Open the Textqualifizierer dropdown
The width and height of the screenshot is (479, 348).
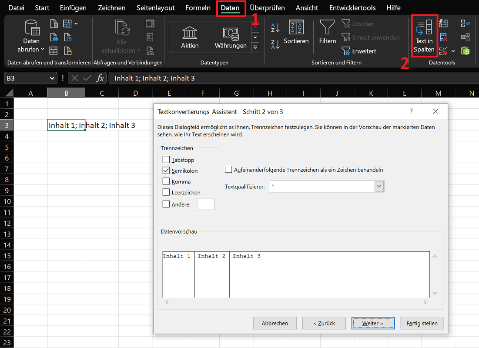379,186
